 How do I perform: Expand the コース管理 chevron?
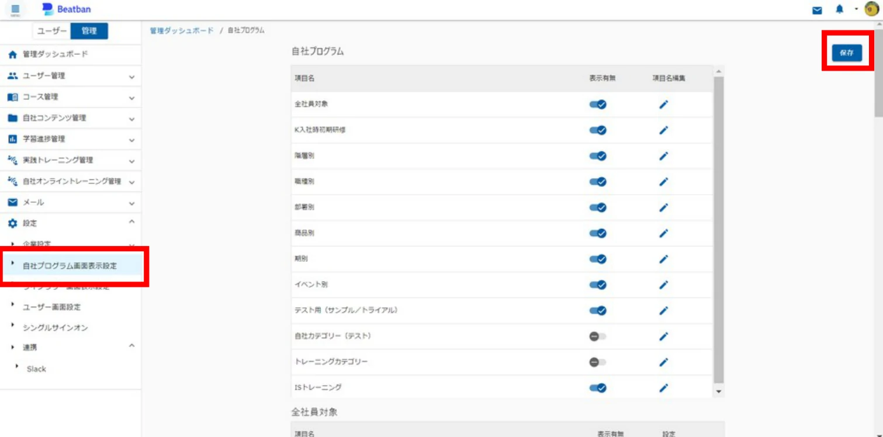pyautogui.click(x=131, y=98)
